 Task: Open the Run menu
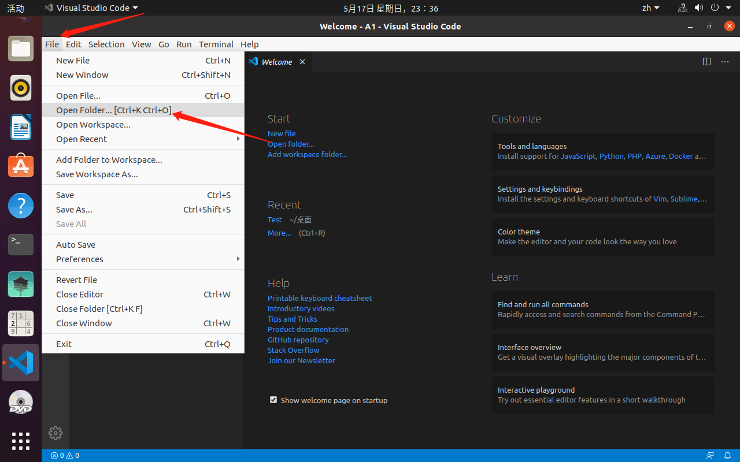[184, 44]
